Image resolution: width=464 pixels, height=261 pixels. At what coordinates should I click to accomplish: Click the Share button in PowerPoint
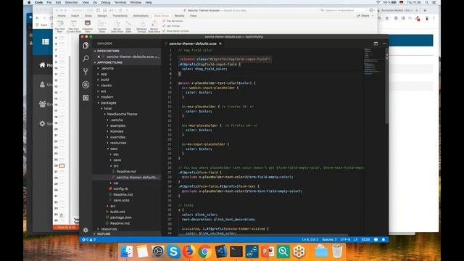pyautogui.click(x=363, y=16)
